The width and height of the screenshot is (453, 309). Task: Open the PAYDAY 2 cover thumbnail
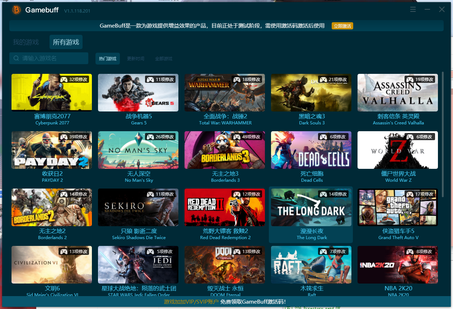[52, 150]
